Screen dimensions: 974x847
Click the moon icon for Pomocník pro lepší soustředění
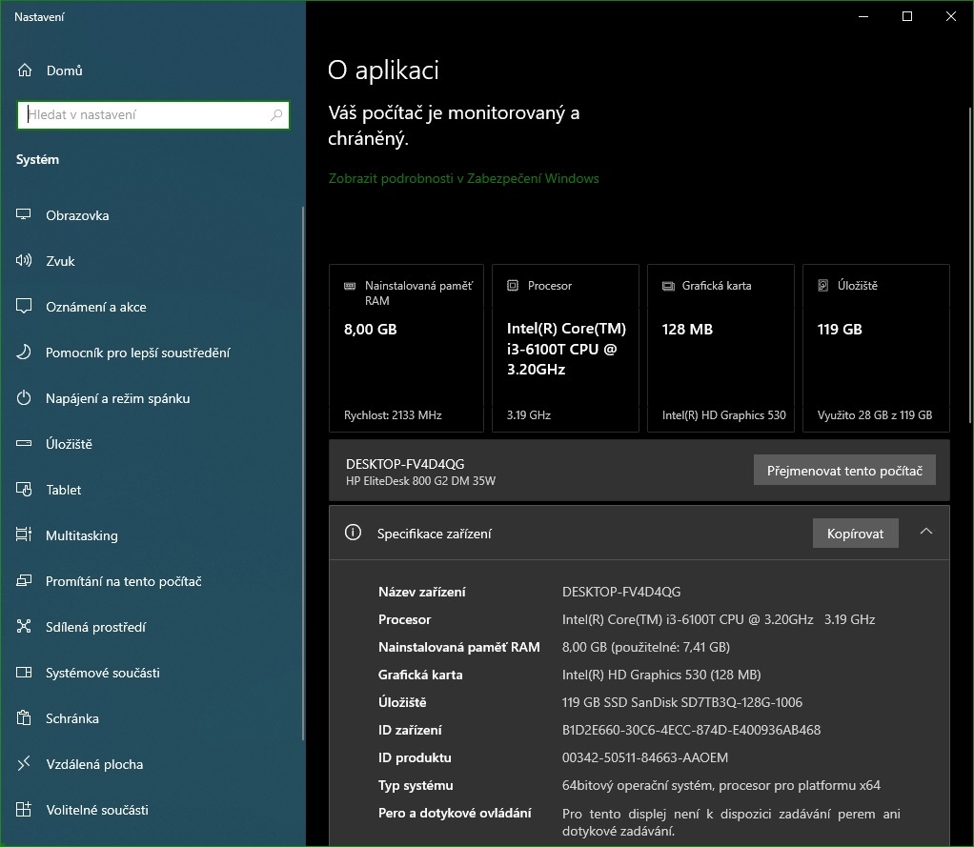point(25,353)
